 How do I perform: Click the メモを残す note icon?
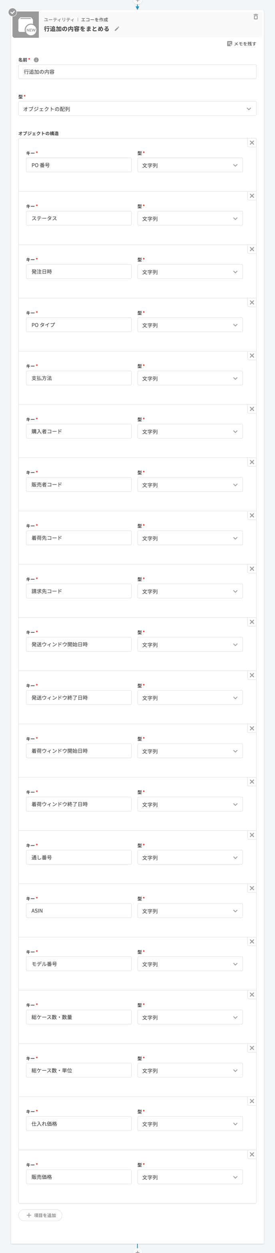point(230,44)
